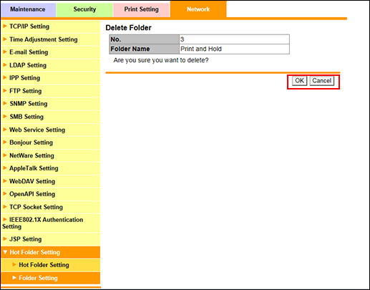Click the arrow icon beside OpenAPI Setting

click(5, 194)
